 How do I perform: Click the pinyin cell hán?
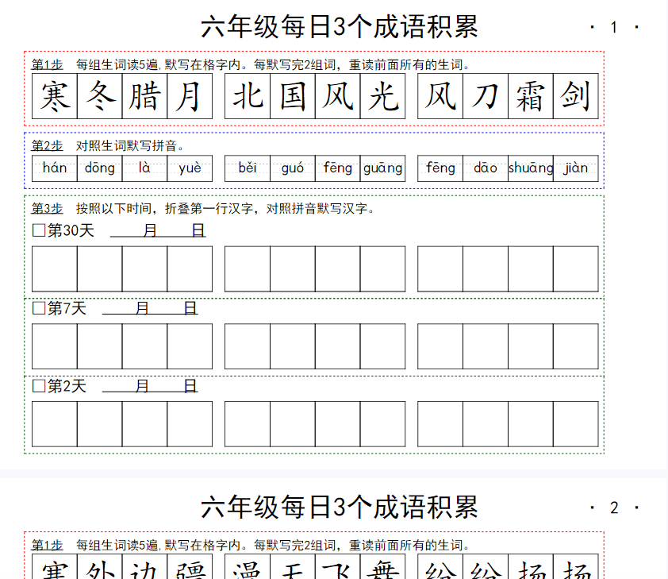coord(55,168)
